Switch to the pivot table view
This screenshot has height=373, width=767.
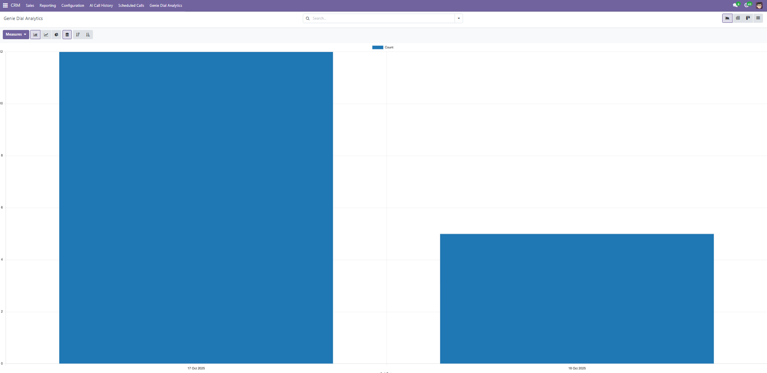pos(738,18)
